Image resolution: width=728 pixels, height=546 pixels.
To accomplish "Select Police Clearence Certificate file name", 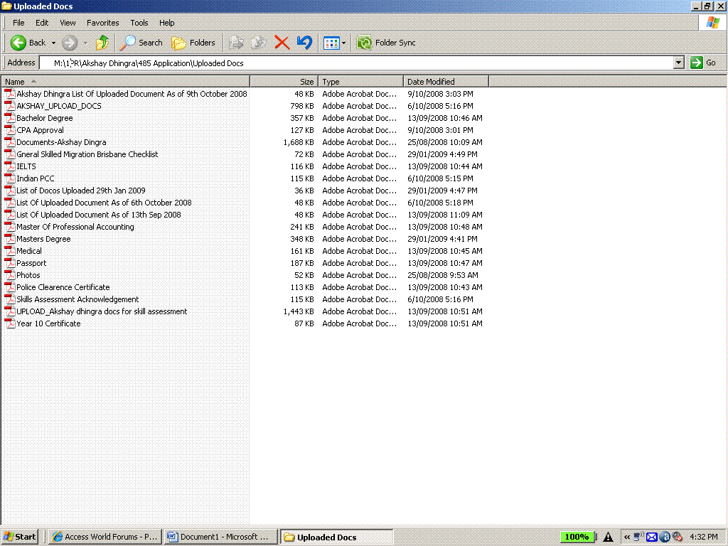I will click(x=63, y=287).
